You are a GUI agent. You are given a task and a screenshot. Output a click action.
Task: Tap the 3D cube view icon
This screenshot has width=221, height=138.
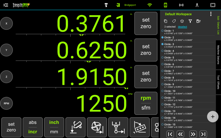point(182,21)
